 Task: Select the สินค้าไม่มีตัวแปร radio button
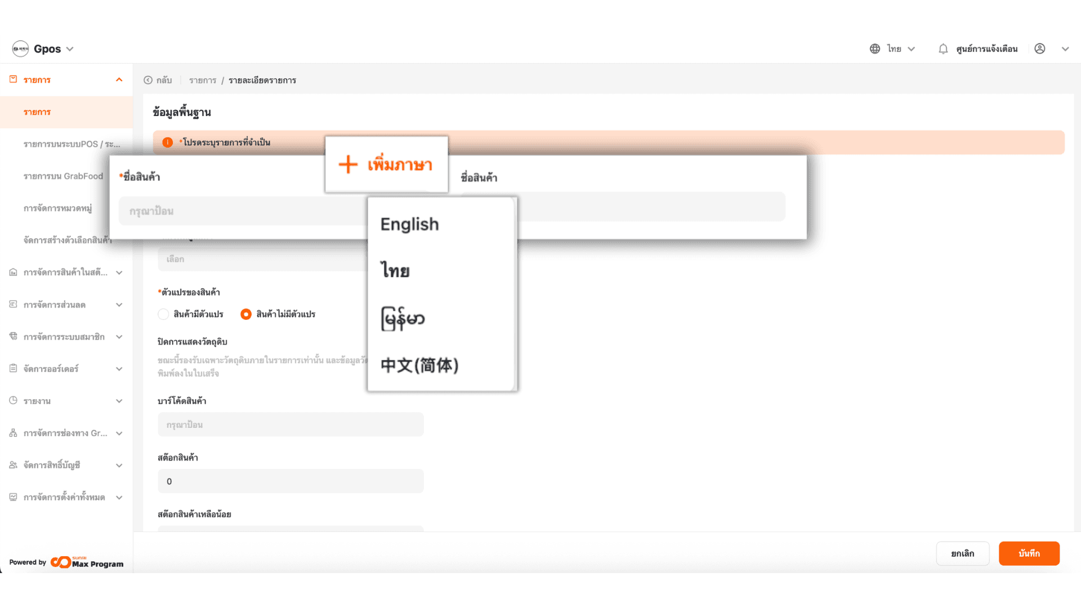(246, 314)
